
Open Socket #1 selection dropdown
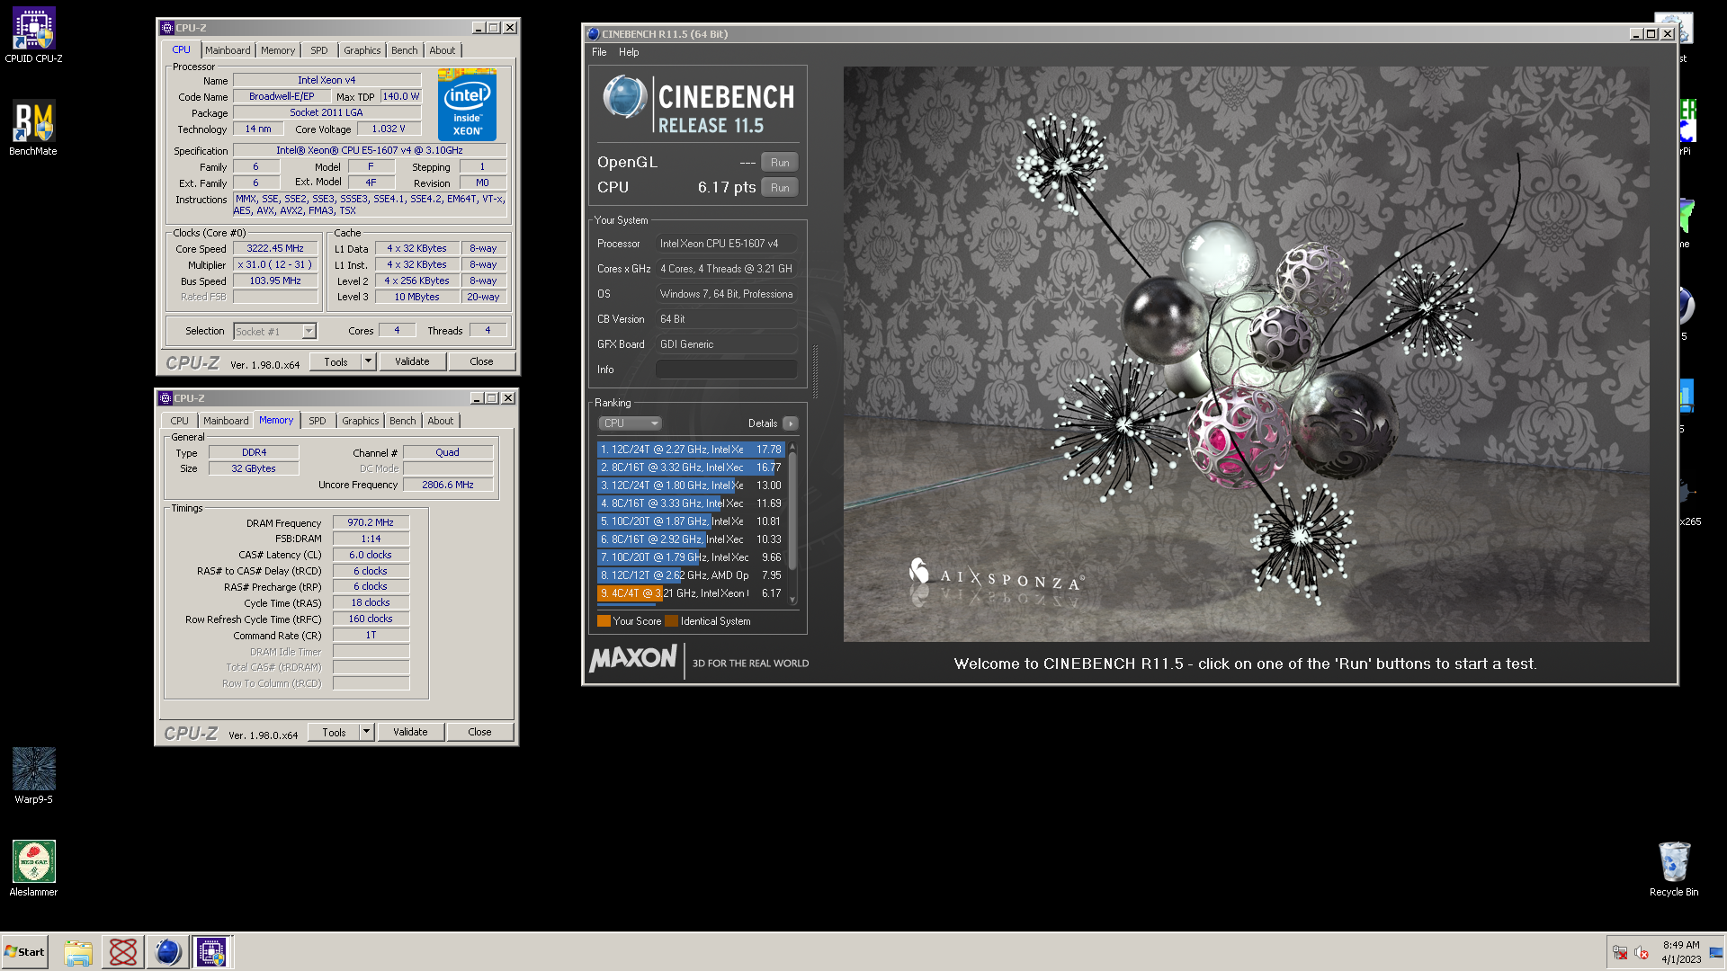click(275, 332)
